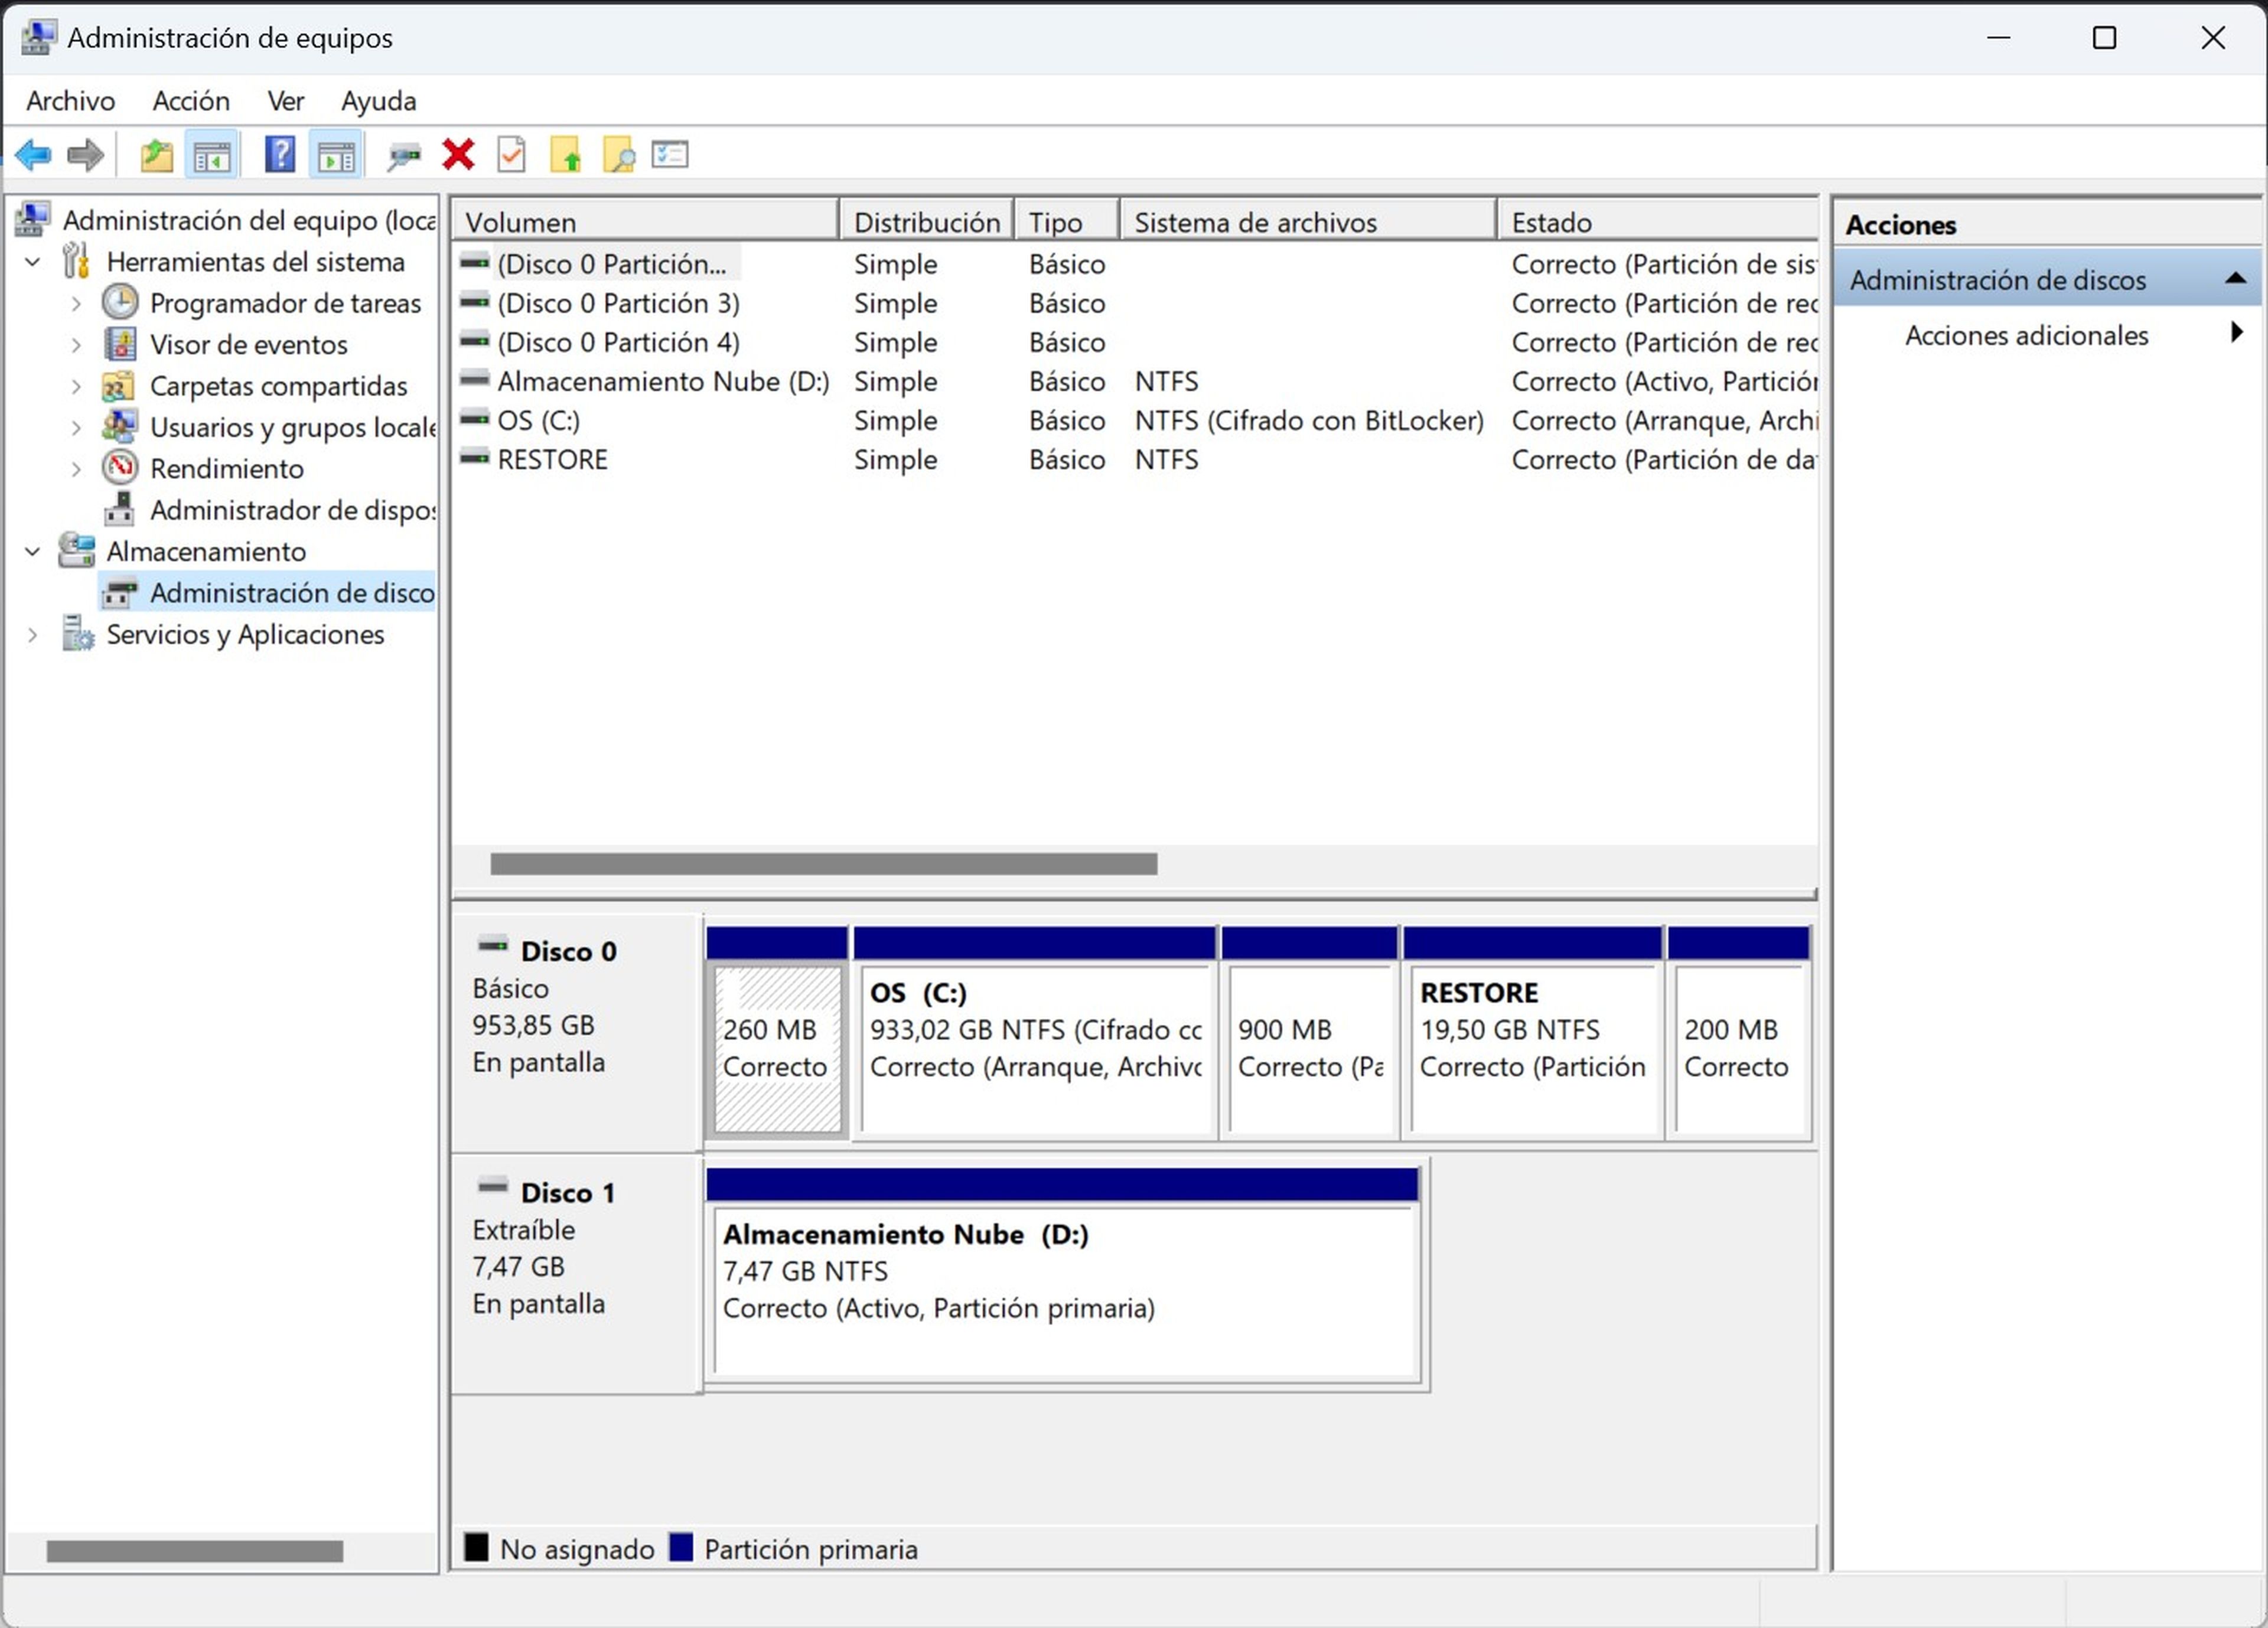Sort by Sistema de archivos column header
The width and height of the screenshot is (2268, 1628).
point(1308,221)
